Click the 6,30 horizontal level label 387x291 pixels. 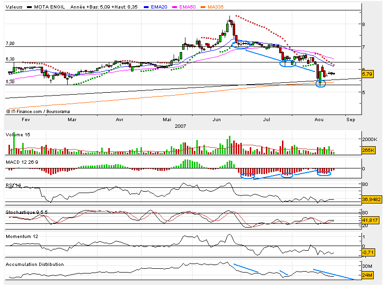click(10, 59)
